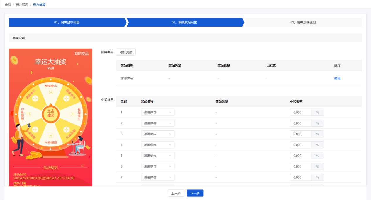Open prize name dropdown for position 5
Image resolution: width=371 pixels, height=200 pixels.
[x=157, y=156]
